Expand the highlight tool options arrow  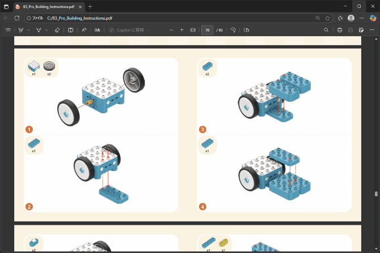[x=29, y=29]
